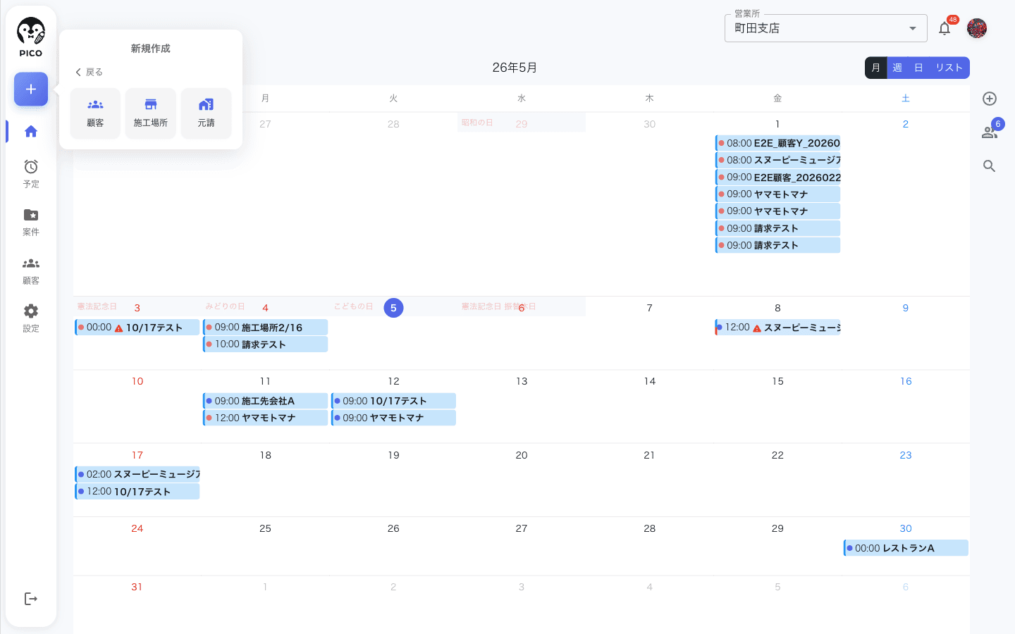Create new 施工場所 from popup
The image size is (1015, 634).
[151, 113]
